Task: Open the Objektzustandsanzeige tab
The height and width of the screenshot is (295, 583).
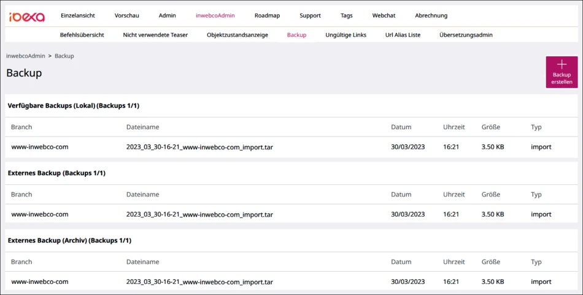Action: click(237, 35)
